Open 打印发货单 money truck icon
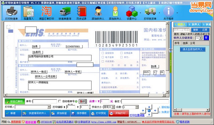The height and width of the screenshot is (125, 214). tap(150, 13)
